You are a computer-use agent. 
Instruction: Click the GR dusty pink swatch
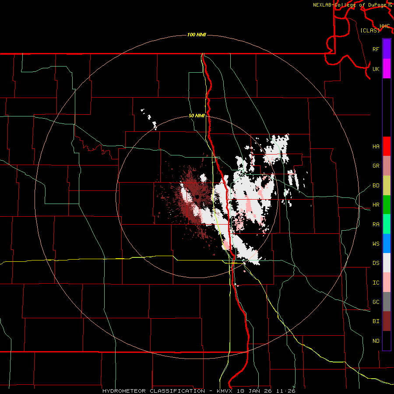point(387,165)
